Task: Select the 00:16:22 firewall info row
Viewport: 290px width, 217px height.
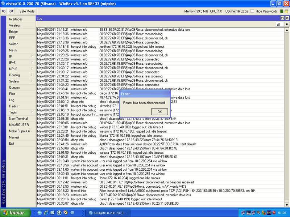Action: (160, 191)
